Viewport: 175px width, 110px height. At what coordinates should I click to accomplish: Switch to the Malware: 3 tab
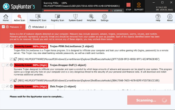click(x=13, y=27)
